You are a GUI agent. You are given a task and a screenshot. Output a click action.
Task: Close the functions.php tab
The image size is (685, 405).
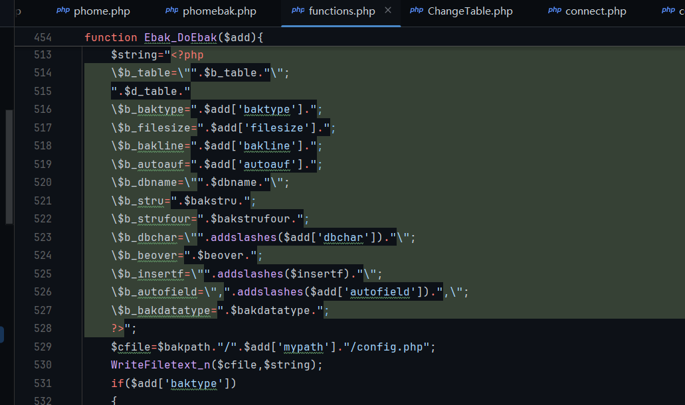point(388,11)
